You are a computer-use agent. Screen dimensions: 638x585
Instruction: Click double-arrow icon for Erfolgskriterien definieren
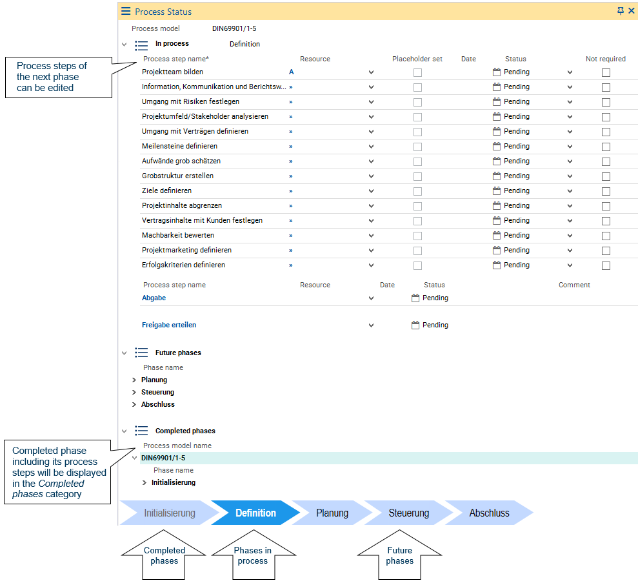[x=291, y=265]
